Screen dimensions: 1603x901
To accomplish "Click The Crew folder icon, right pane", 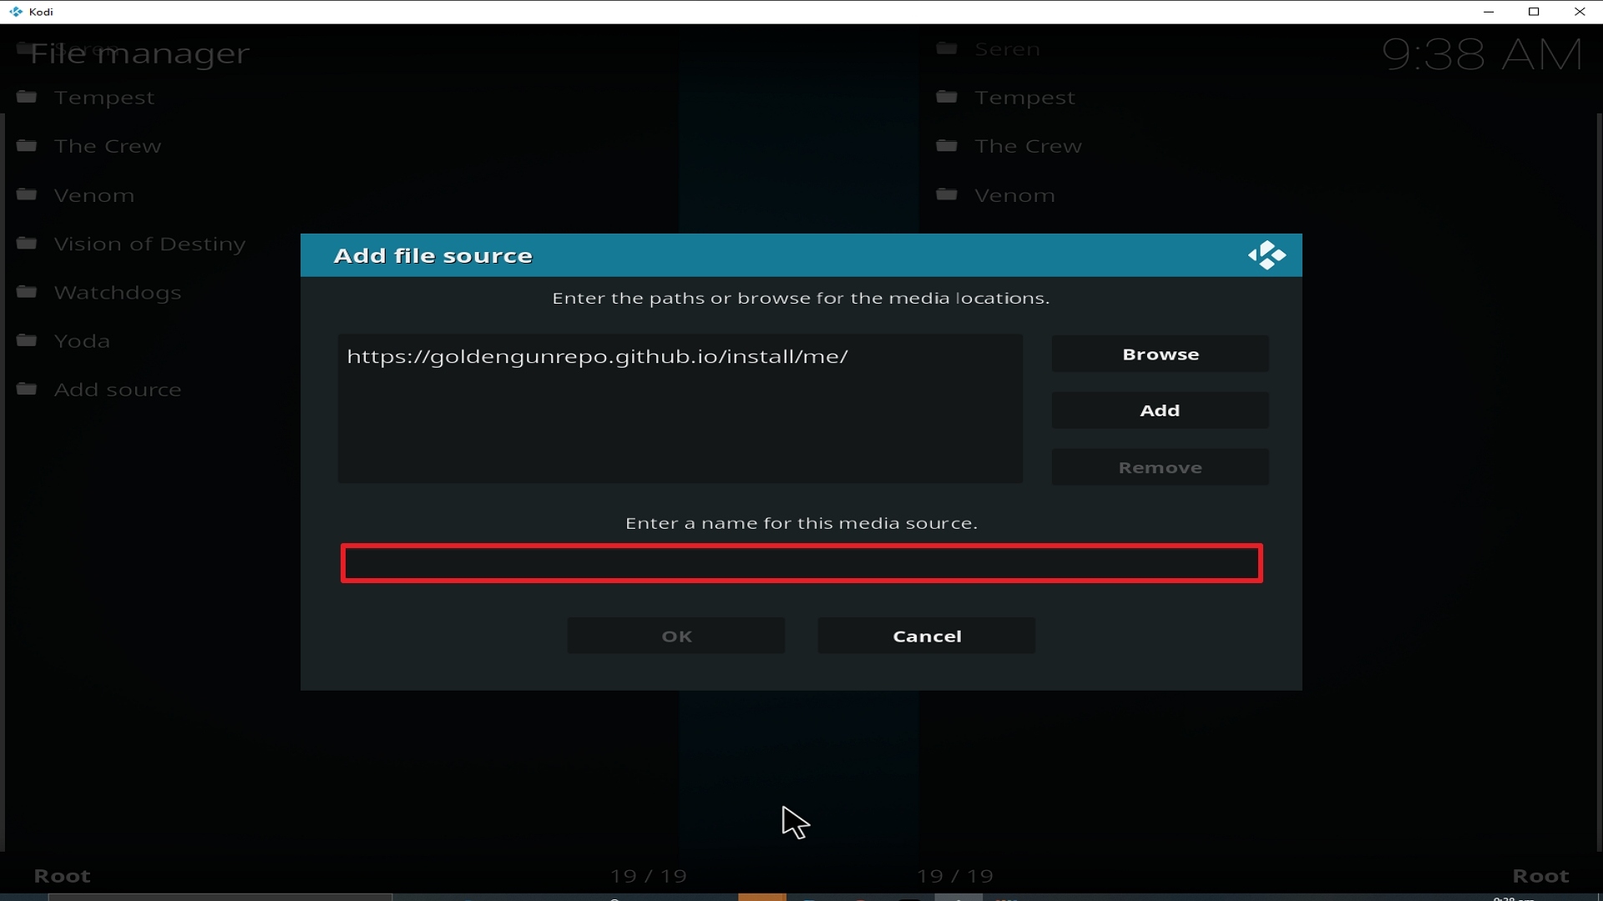I will click(x=947, y=145).
